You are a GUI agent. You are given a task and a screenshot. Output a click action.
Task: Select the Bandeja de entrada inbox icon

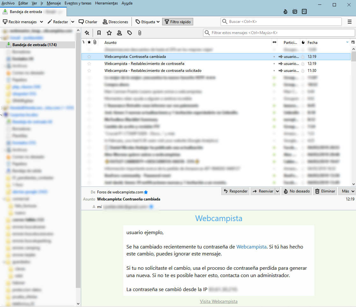[x=9, y=45]
